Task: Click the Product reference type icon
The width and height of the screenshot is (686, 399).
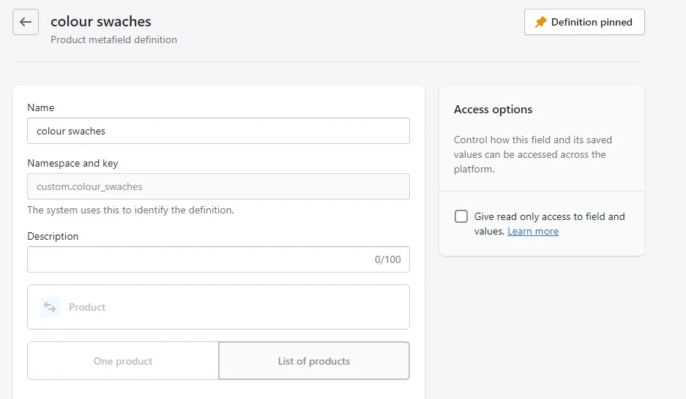Action: point(50,307)
